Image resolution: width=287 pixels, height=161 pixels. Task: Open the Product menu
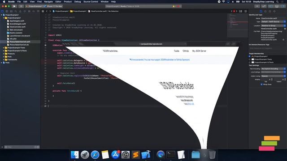(x=68, y=2)
